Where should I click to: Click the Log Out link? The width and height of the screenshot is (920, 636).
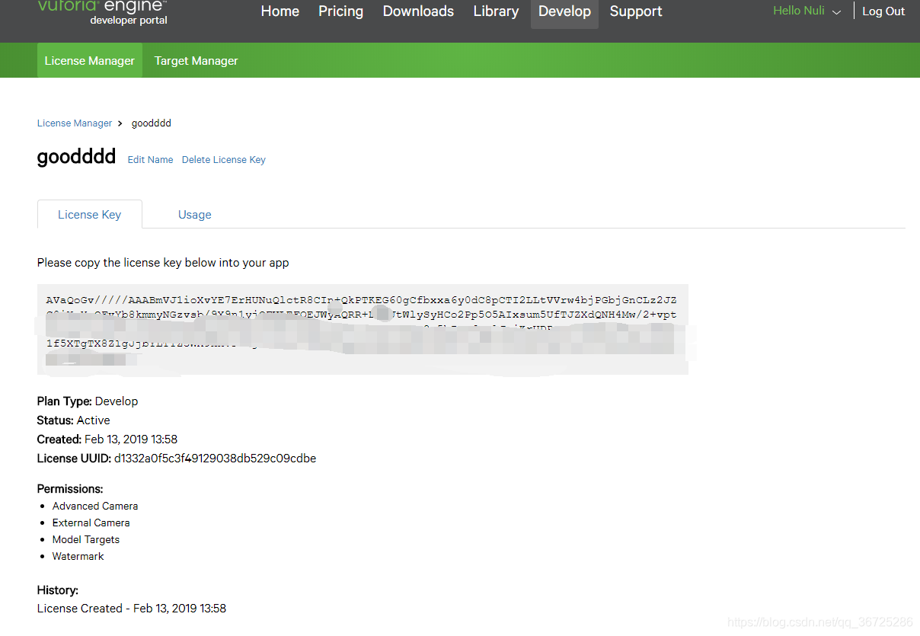pos(883,11)
